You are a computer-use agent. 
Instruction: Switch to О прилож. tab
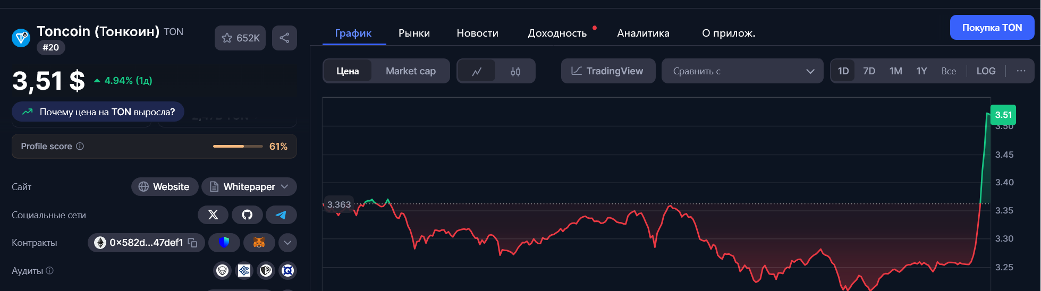729,33
